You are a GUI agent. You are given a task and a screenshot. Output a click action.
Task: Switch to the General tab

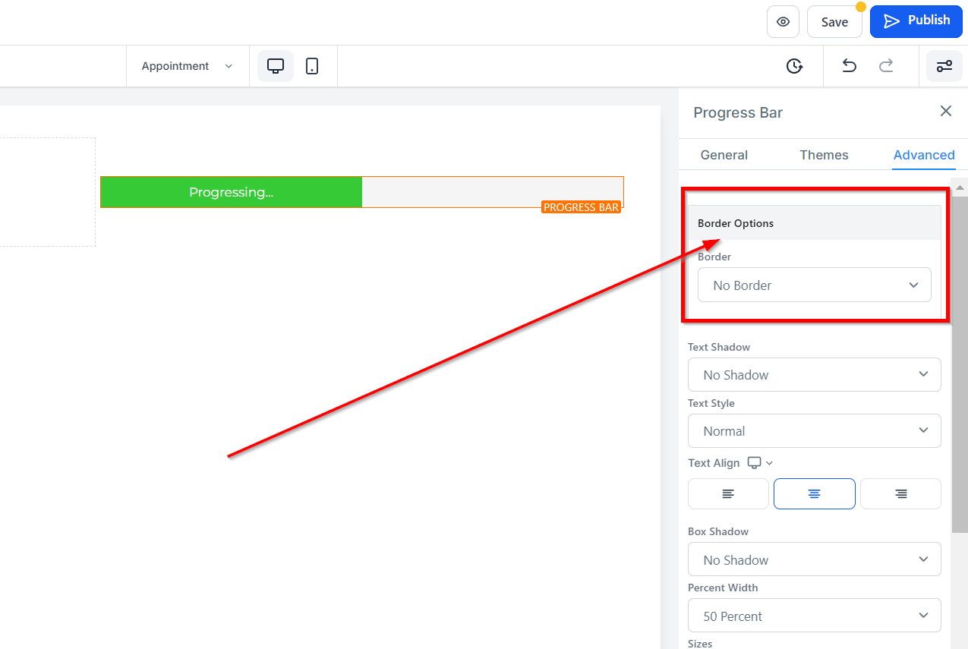click(x=724, y=155)
